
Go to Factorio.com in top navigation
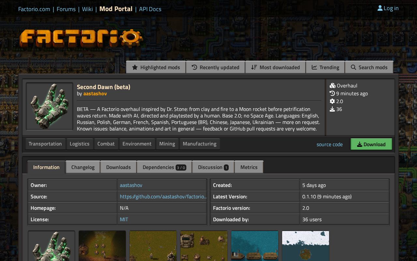click(34, 9)
